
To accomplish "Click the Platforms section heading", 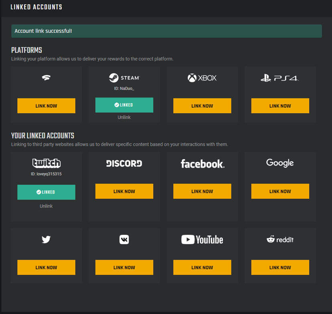I will 27,50.
